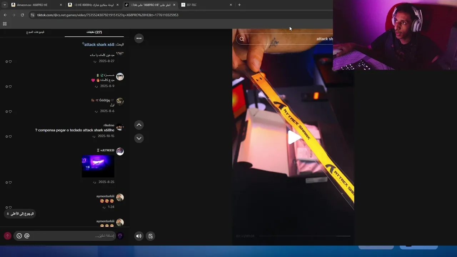Go to next video with down chevron
Screen dimensions: 457x257
pos(139,138)
